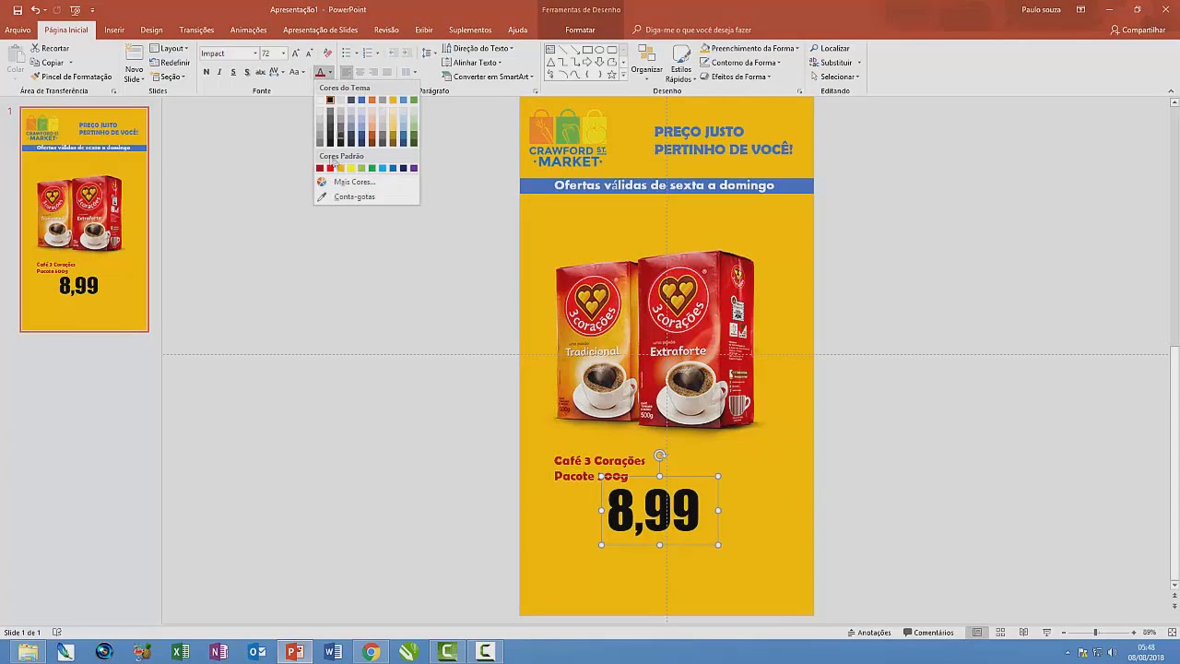1180x664 pixels.
Task: Open Outlook from the taskbar
Action: [256, 652]
